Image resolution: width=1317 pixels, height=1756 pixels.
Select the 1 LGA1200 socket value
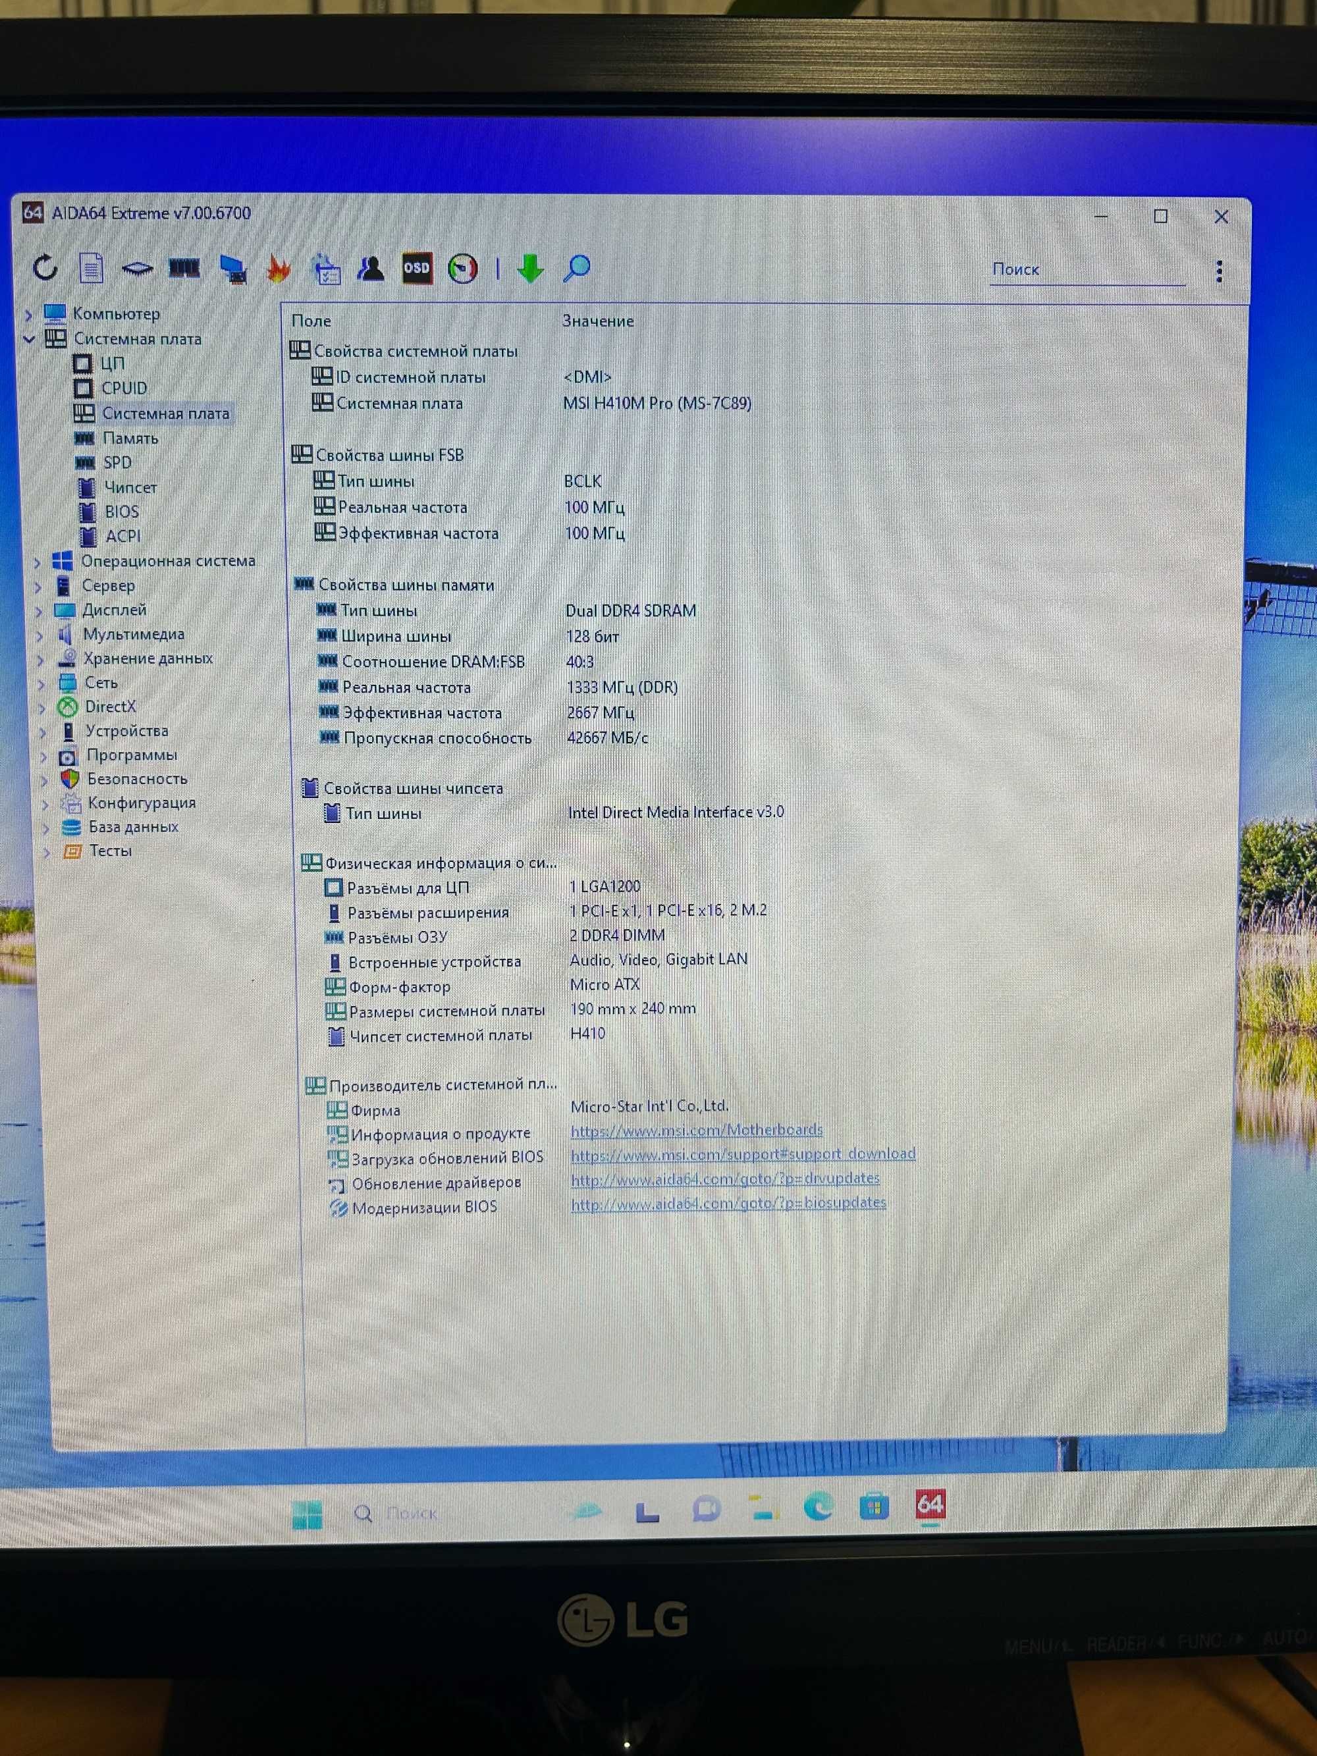(x=604, y=887)
